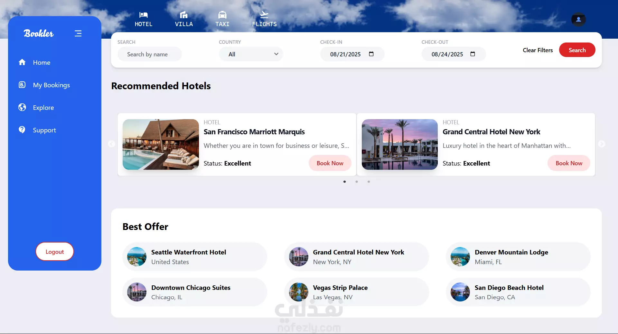Click Seattle Waterfront Hotel round thumbnail
618x334 pixels.
pyautogui.click(x=137, y=257)
